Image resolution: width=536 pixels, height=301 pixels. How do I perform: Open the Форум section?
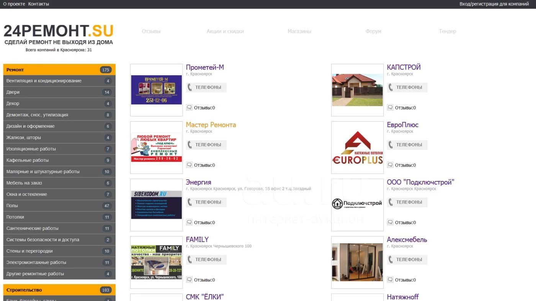pos(373,31)
